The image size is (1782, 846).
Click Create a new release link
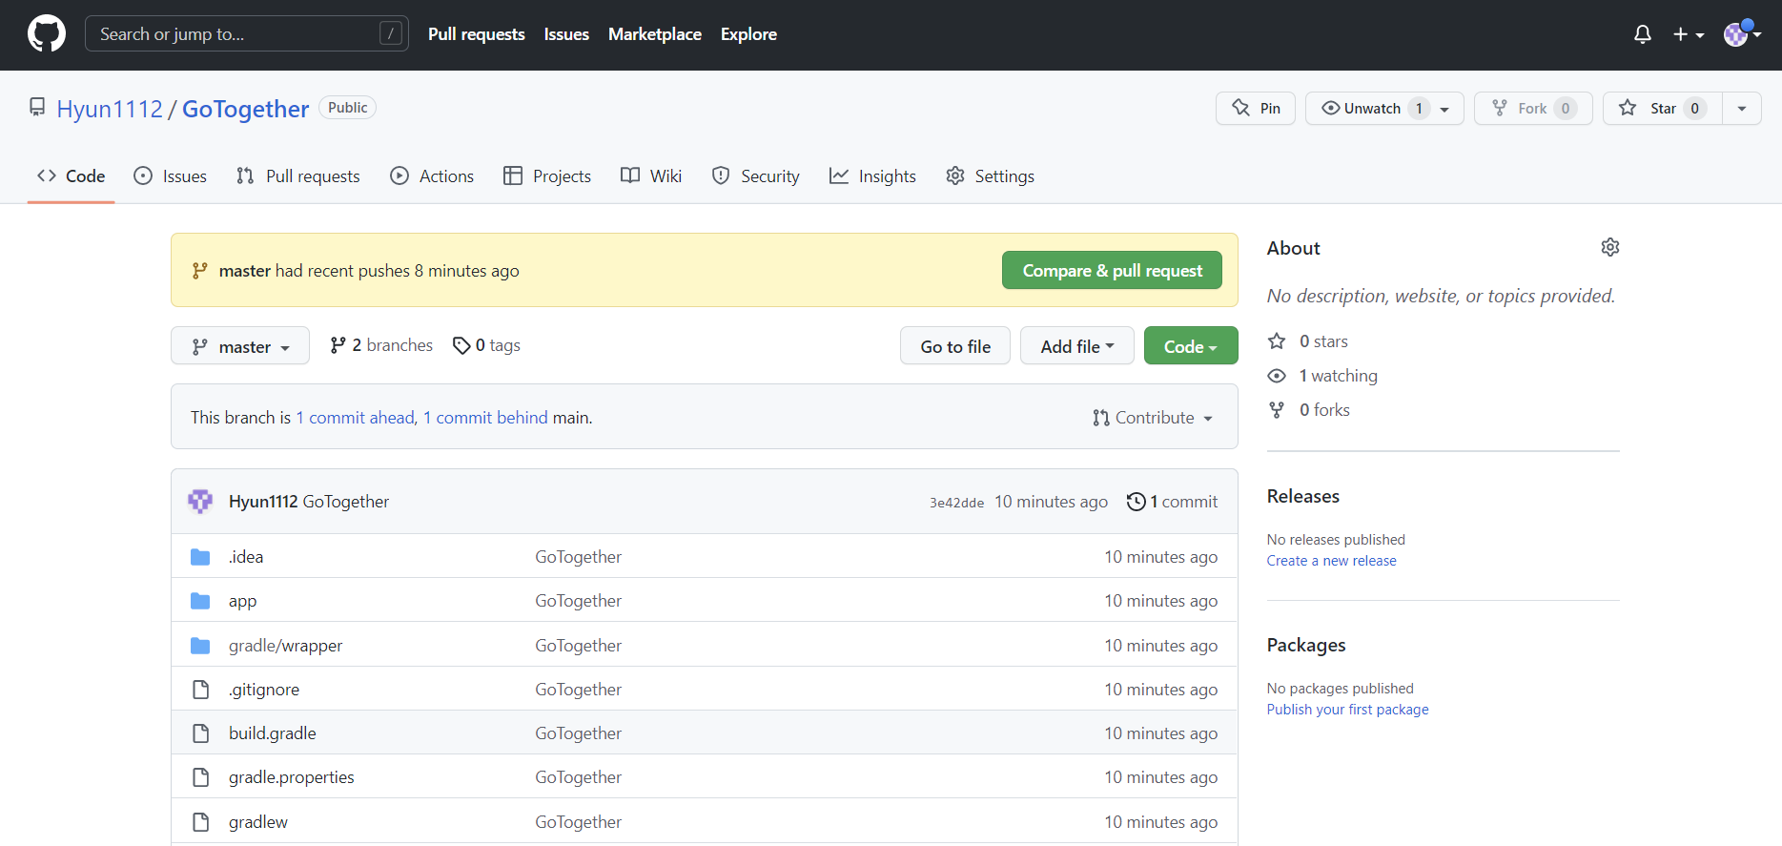[1331, 561]
